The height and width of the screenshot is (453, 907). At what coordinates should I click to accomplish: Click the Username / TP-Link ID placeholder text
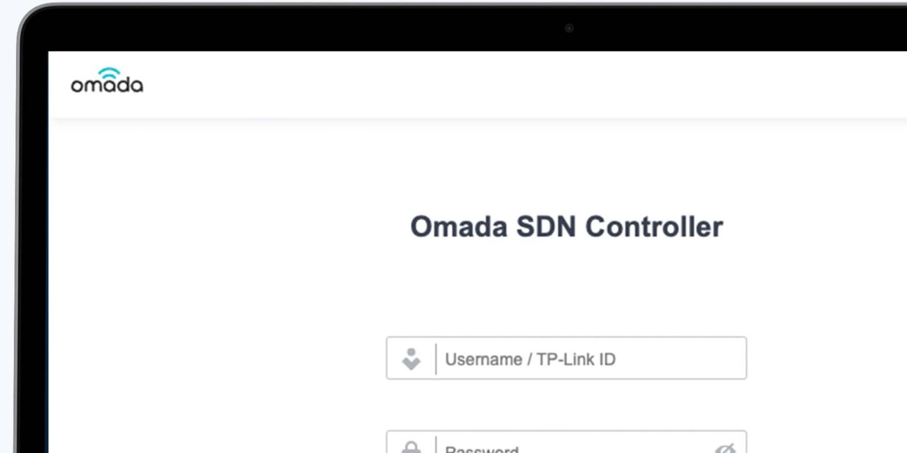(532, 359)
